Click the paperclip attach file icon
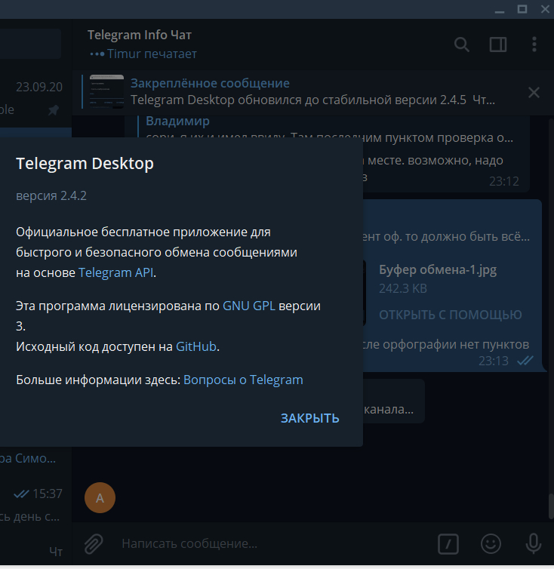This screenshot has width=554, height=569. coord(94,543)
